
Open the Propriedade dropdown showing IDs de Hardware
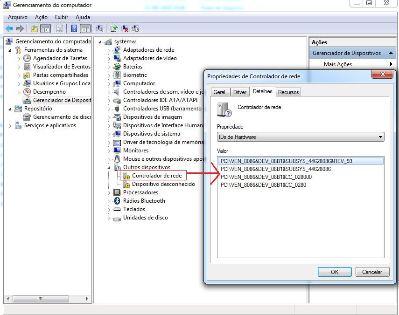tap(301, 137)
